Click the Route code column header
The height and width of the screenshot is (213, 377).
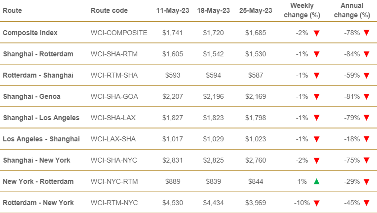tap(109, 10)
